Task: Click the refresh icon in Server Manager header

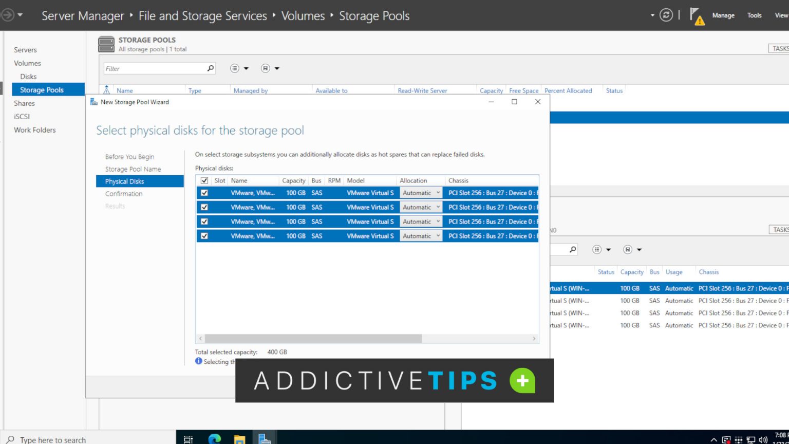Action: pyautogui.click(x=666, y=15)
